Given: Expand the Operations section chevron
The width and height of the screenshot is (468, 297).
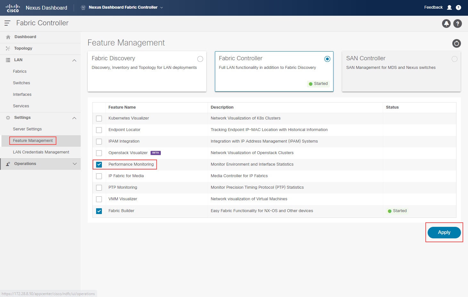Looking at the screenshot, I should tap(75, 164).
